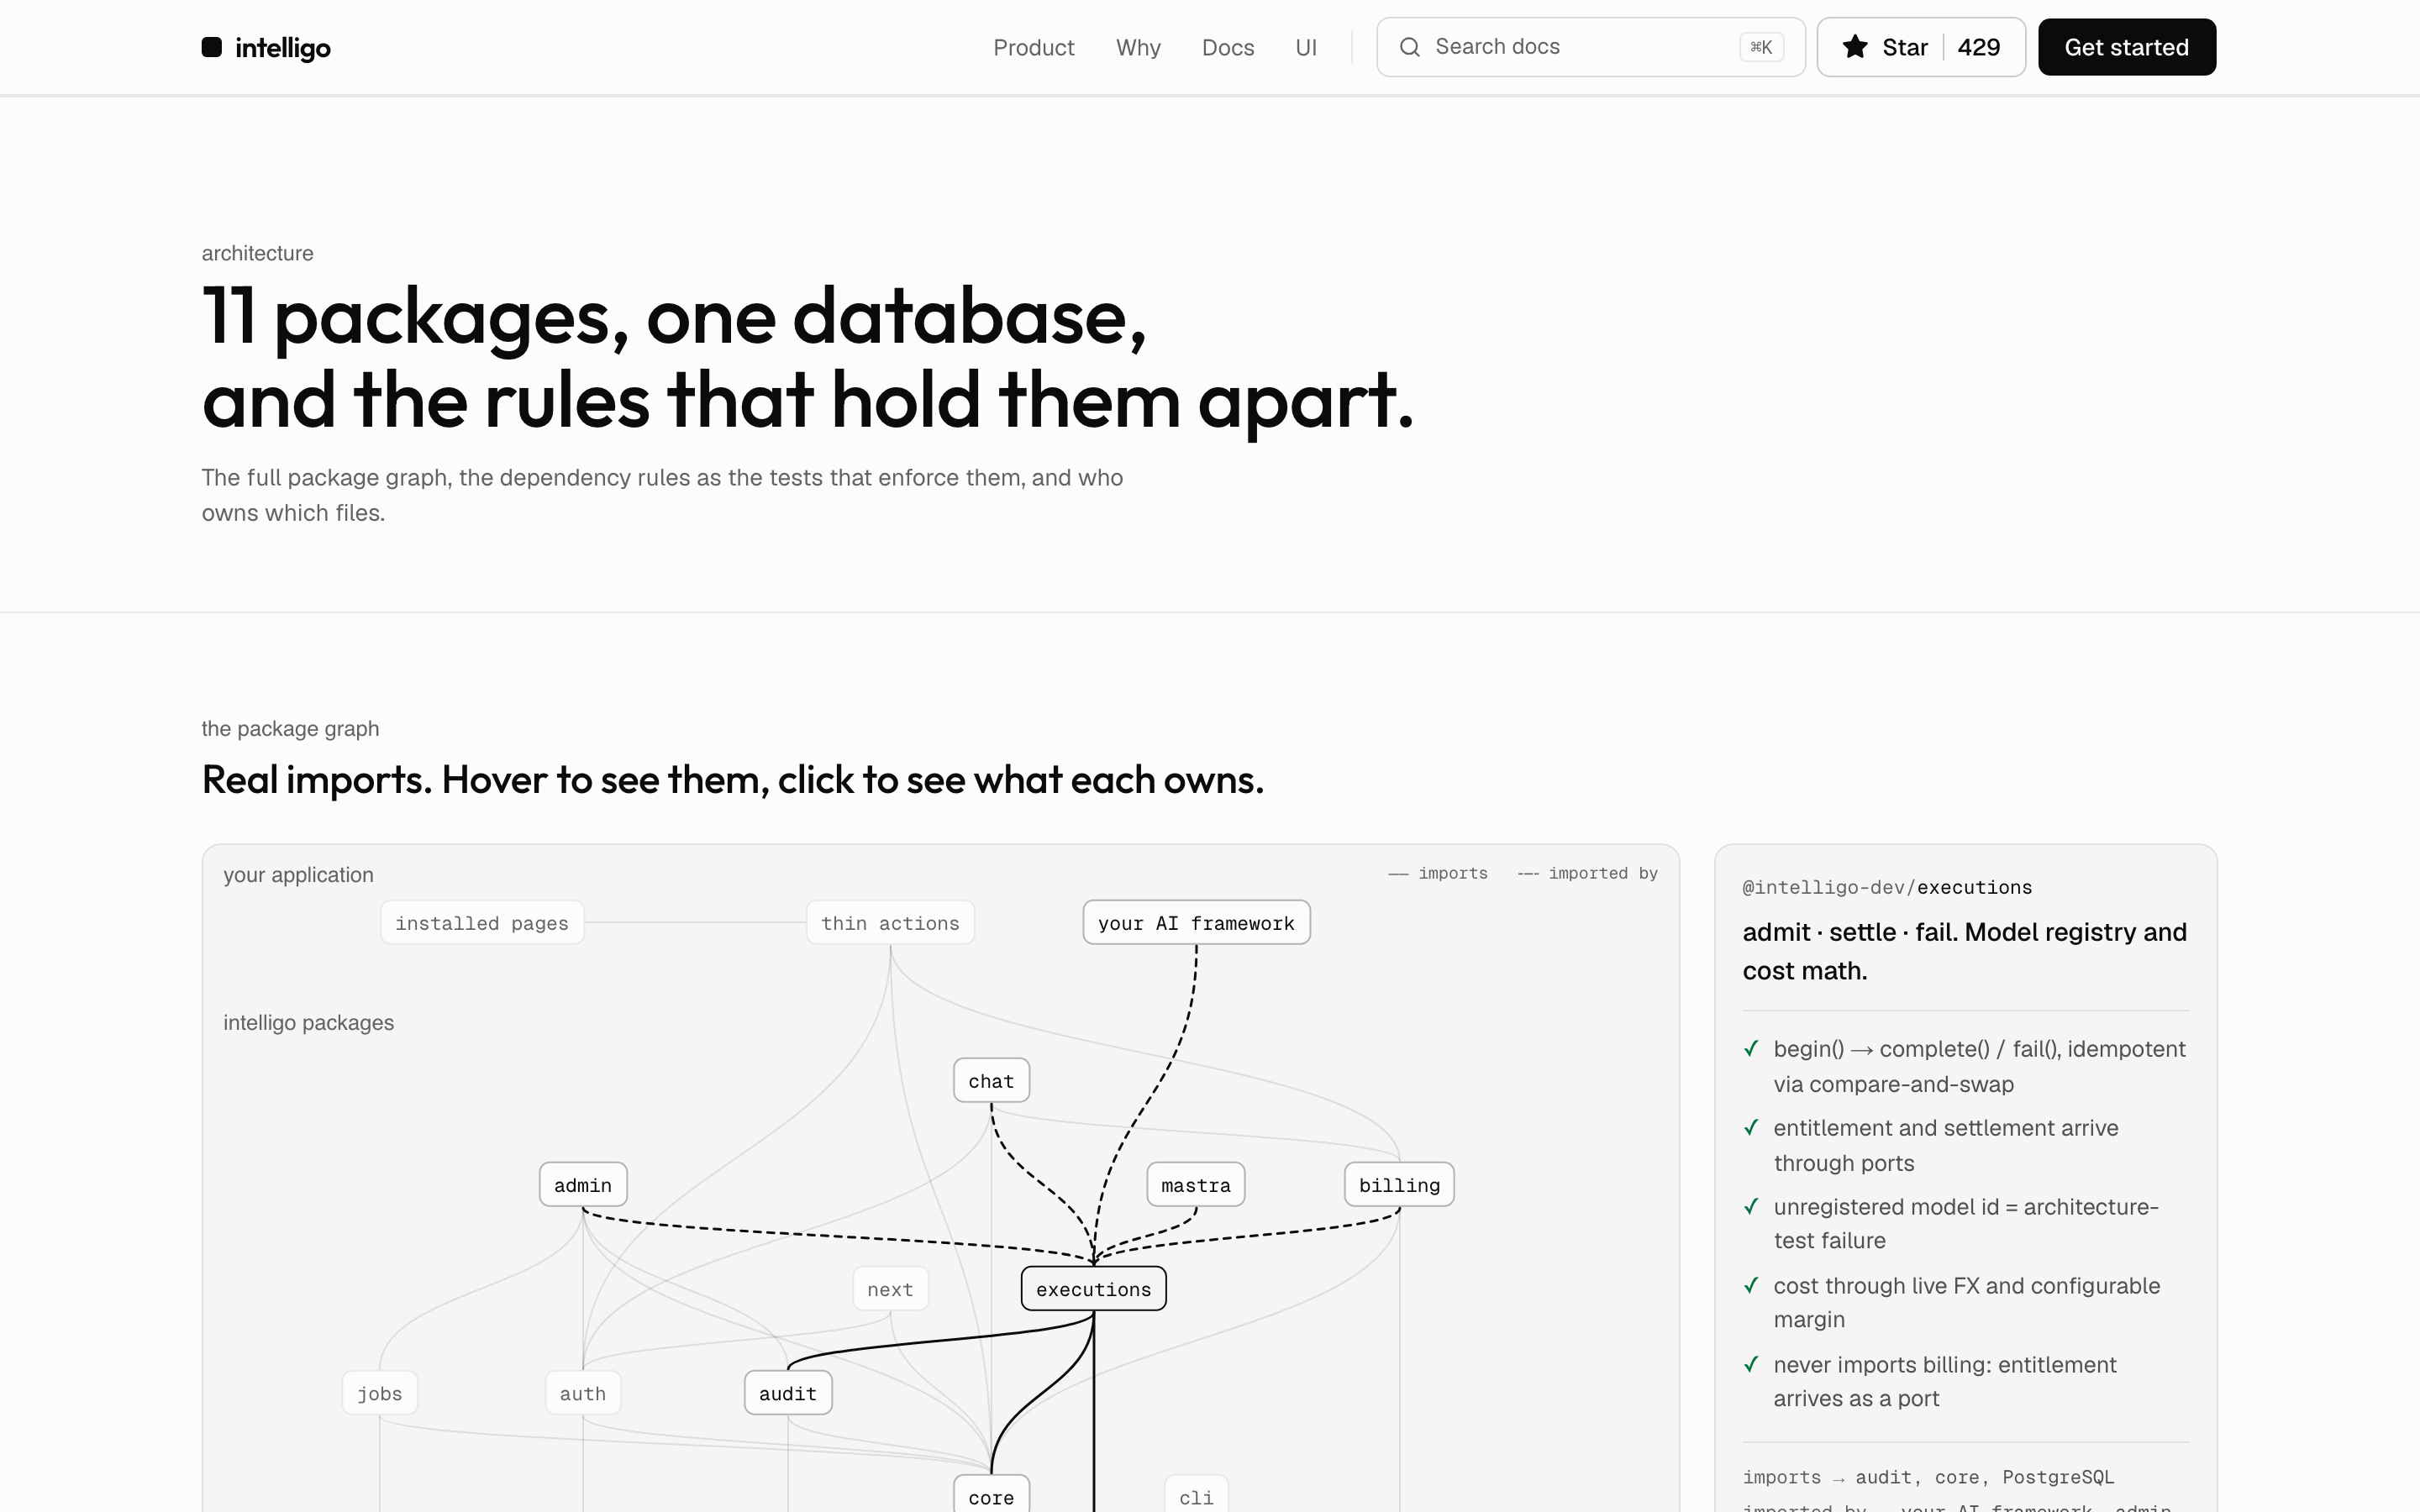The width and height of the screenshot is (2420, 1512).
Task: Select the audit package node
Action: tap(788, 1392)
